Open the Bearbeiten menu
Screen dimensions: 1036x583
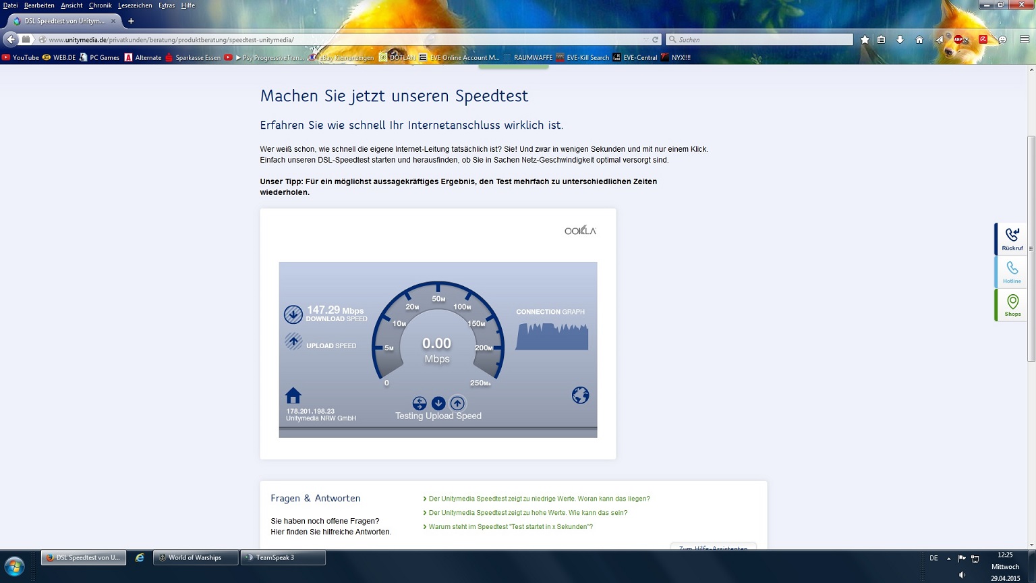[x=39, y=5]
